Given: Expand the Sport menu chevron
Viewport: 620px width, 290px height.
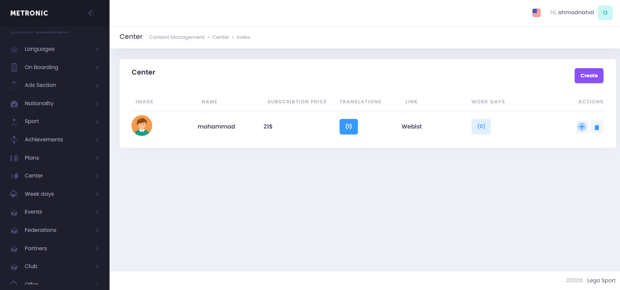Looking at the screenshot, I should point(97,122).
